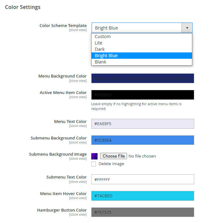Edit the Active Menu Item Color field
The image size is (217, 223).
click(x=143, y=95)
